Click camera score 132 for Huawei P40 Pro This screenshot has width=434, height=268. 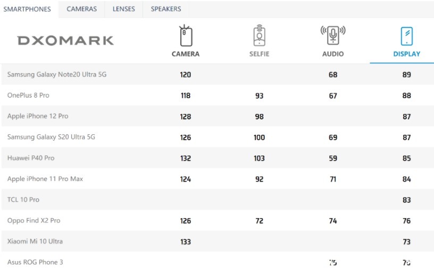[186, 158]
